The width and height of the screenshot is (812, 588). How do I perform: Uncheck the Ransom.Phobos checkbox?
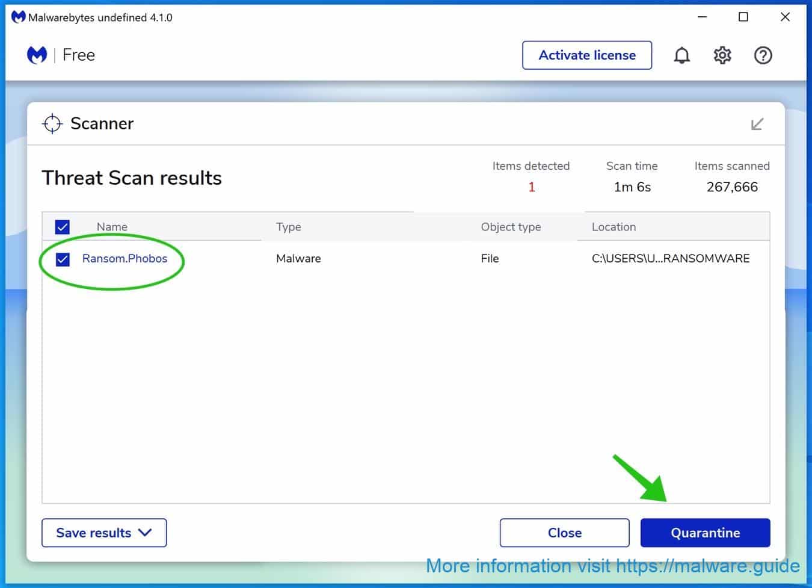coord(63,259)
